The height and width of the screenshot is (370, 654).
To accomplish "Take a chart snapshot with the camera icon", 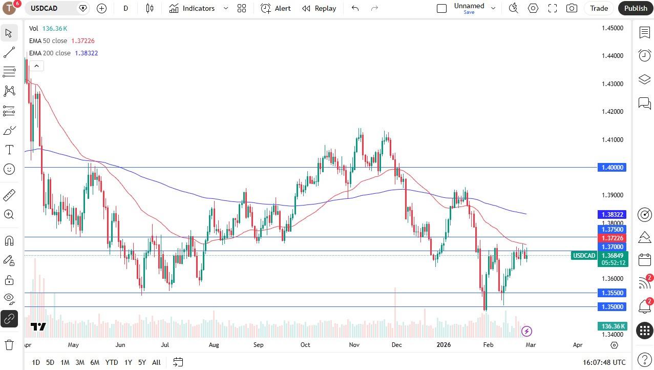I will (x=572, y=8).
